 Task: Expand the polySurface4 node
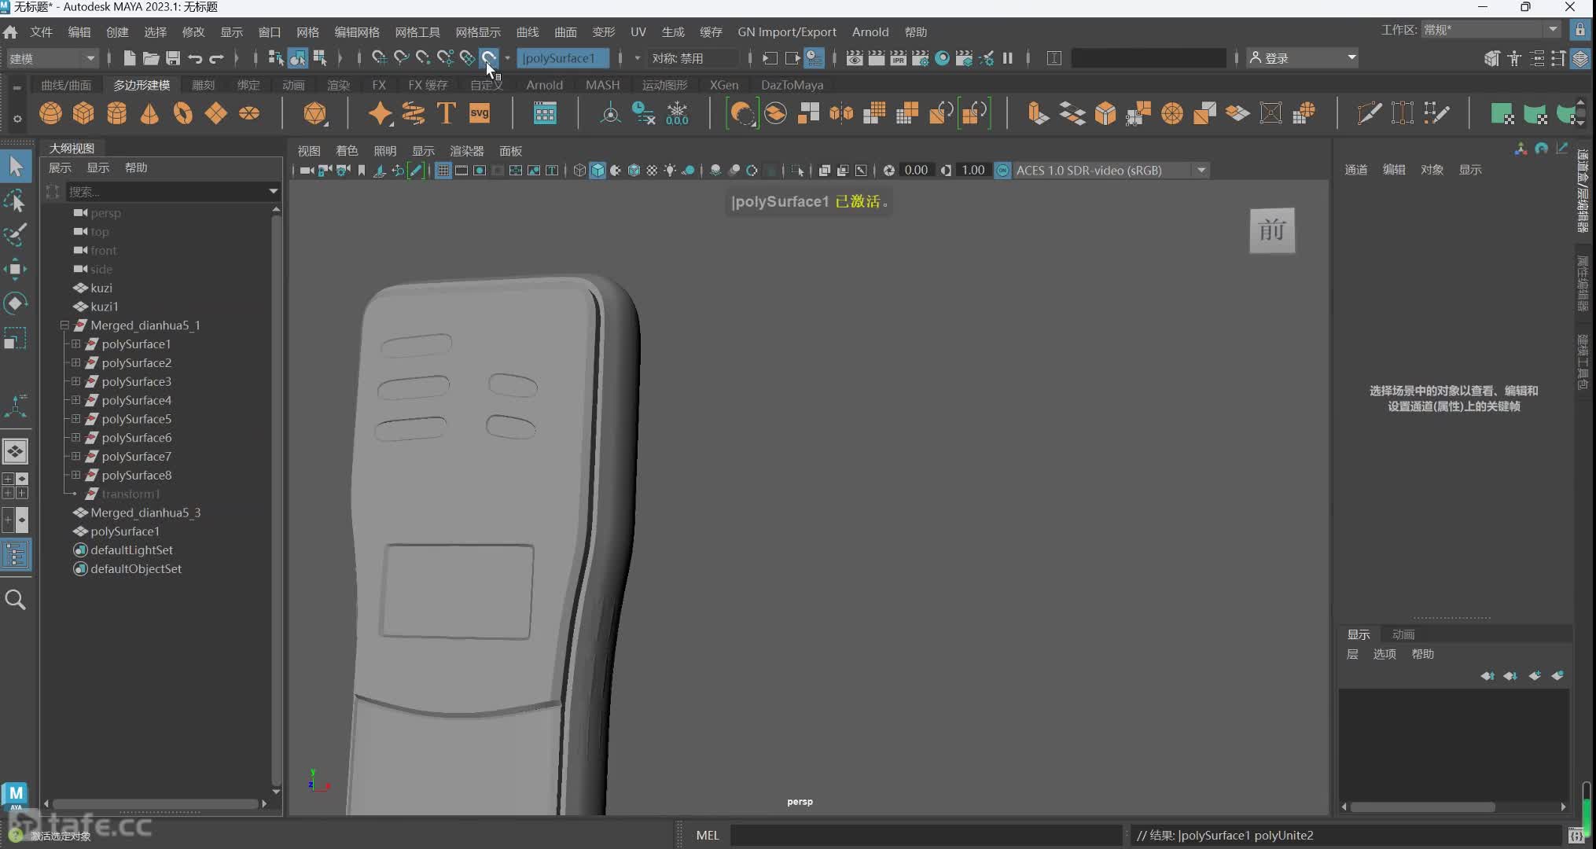tap(76, 400)
